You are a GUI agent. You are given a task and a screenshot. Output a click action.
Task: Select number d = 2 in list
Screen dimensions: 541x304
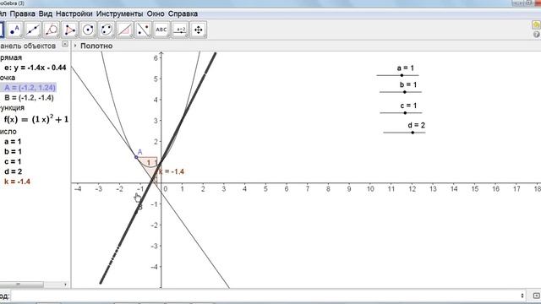(x=13, y=171)
